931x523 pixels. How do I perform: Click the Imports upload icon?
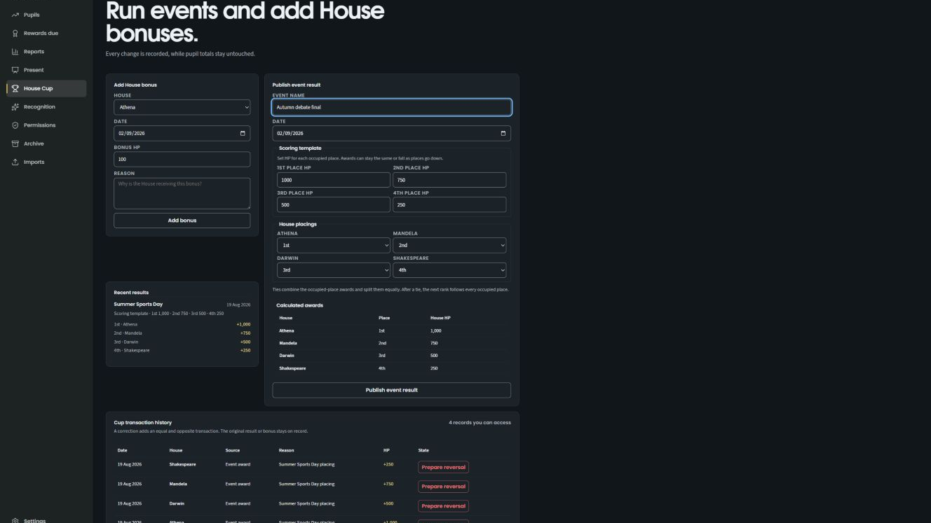tap(15, 162)
